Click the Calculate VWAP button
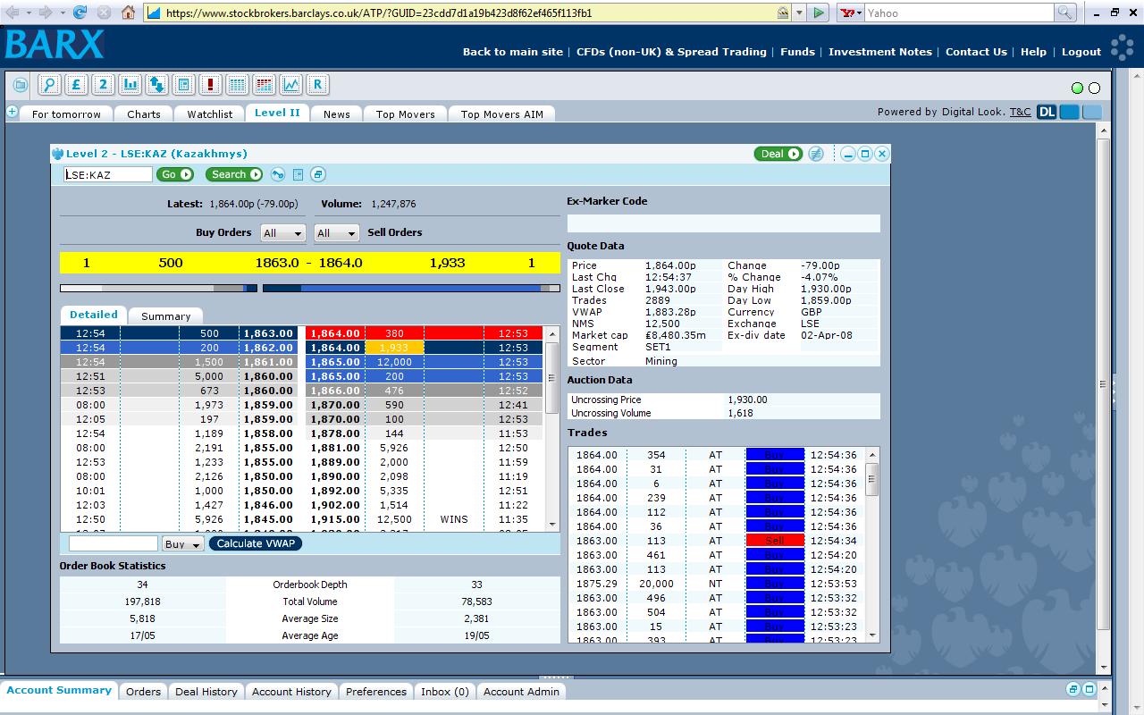1144x715 pixels. [256, 543]
